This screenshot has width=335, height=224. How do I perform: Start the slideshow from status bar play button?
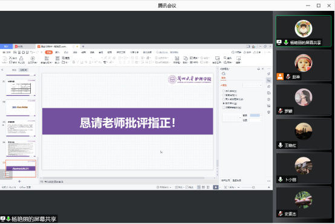coord(216,187)
